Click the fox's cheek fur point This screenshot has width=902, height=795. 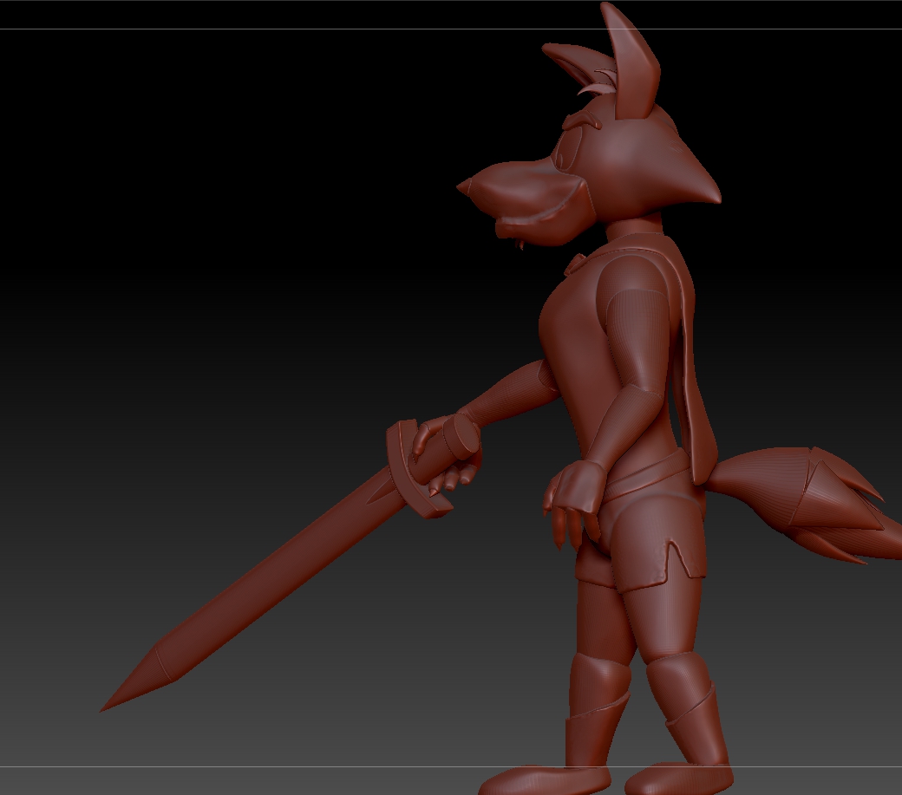pos(703,184)
